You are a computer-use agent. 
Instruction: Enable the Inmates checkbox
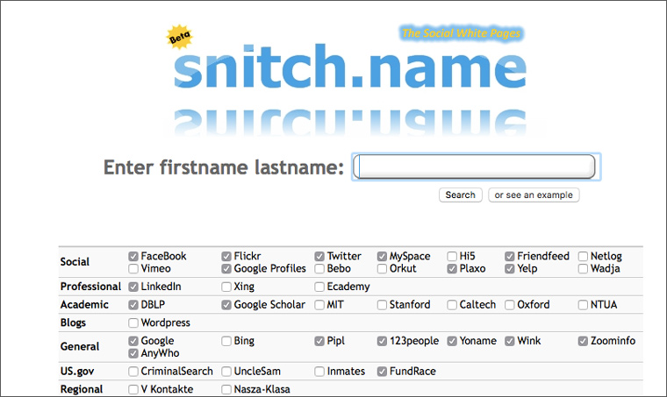(x=319, y=372)
